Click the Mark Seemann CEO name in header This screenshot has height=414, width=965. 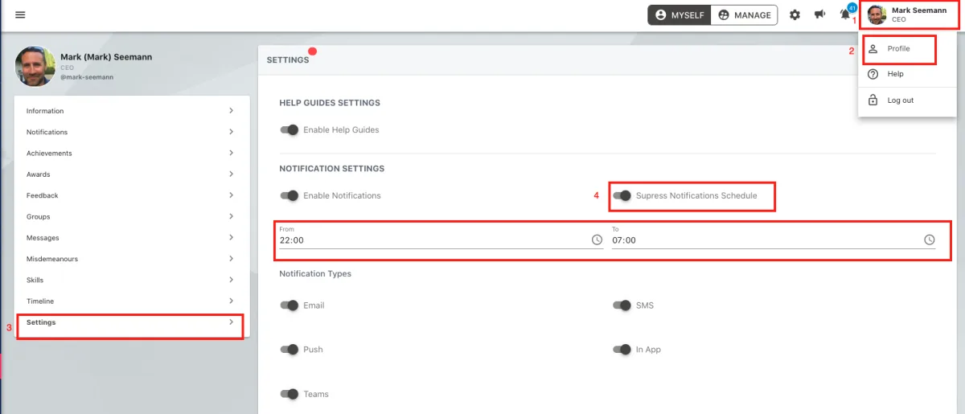(918, 14)
